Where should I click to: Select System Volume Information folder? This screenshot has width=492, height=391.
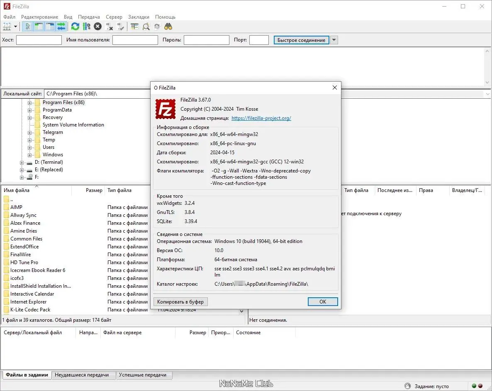tap(73, 125)
